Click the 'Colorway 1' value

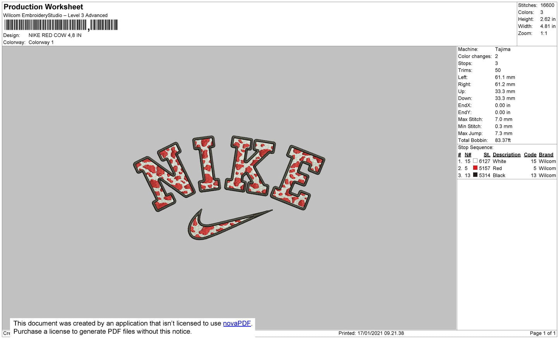(x=41, y=43)
